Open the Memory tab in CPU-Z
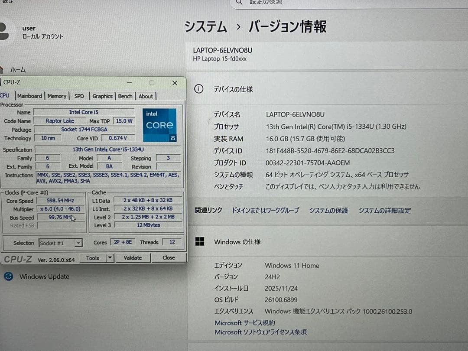This screenshot has height=351, width=468. (57, 96)
